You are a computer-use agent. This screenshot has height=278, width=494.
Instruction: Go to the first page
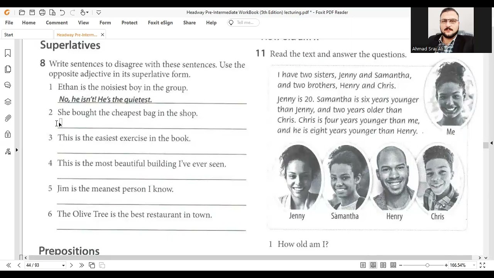coord(8,265)
